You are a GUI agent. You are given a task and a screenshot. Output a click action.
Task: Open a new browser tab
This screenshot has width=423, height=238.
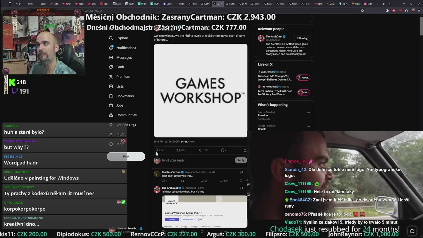(383, 4)
